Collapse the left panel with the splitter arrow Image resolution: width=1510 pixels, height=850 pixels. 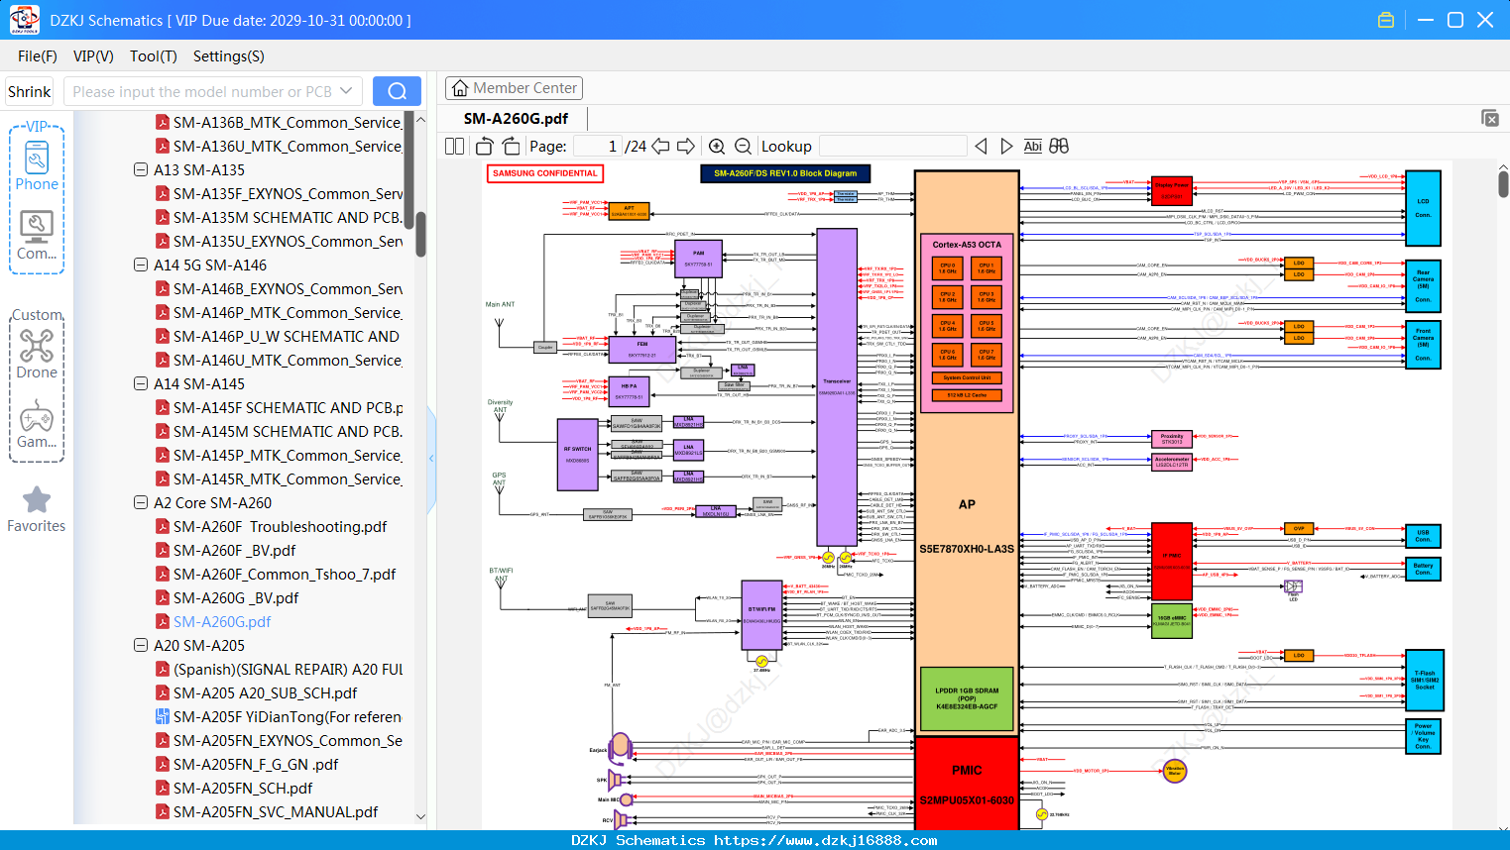(x=431, y=458)
